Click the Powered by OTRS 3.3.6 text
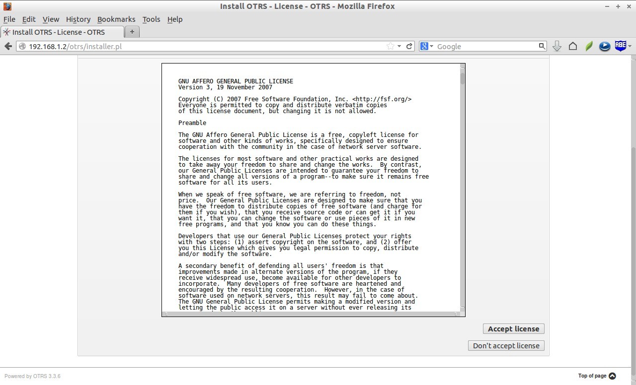Viewport: 636px width, 385px height. click(32, 376)
